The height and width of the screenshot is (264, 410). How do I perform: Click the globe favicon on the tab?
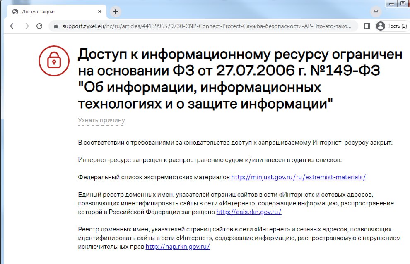pos(15,12)
